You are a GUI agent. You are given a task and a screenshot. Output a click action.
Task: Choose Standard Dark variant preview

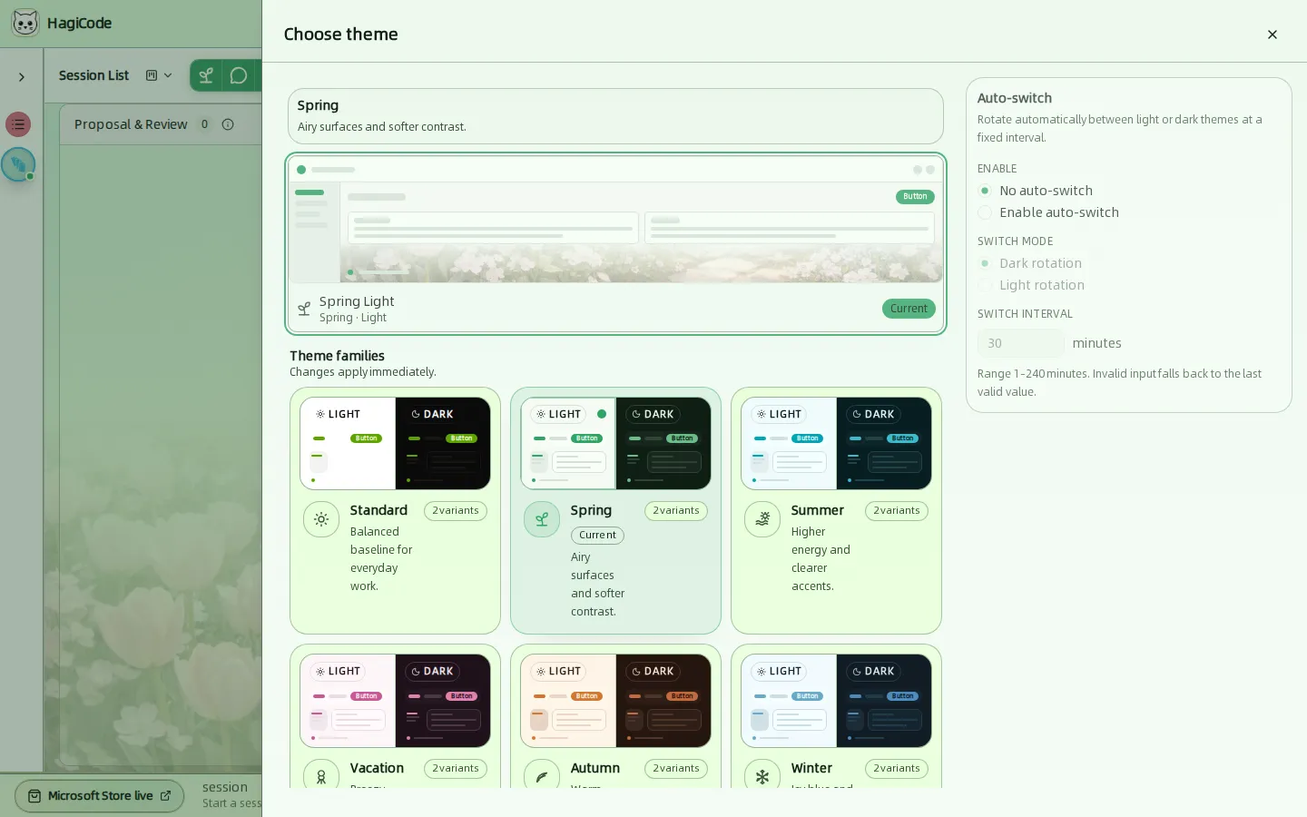(443, 444)
